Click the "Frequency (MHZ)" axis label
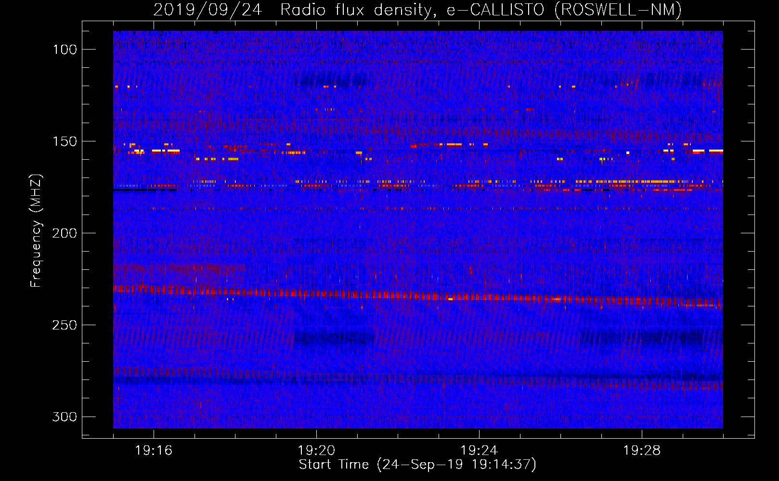The width and height of the screenshot is (779, 481). (36, 231)
